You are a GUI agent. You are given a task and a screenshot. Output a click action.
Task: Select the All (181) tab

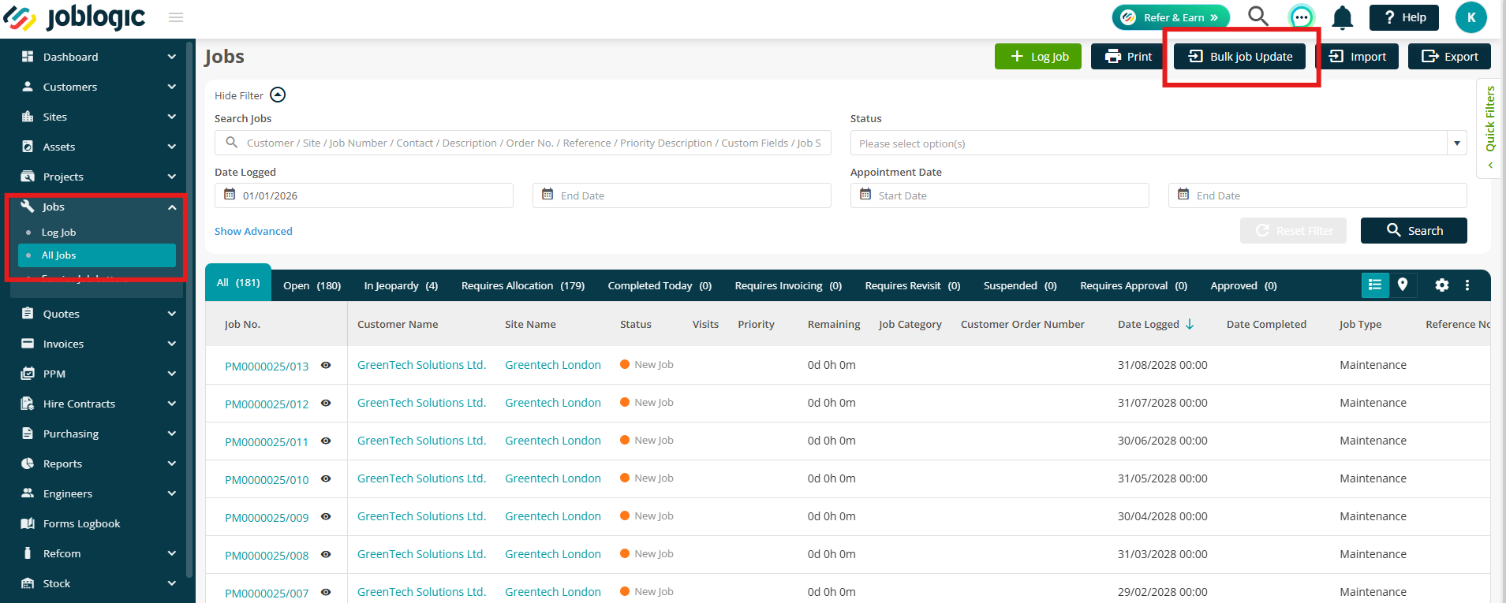tap(238, 282)
